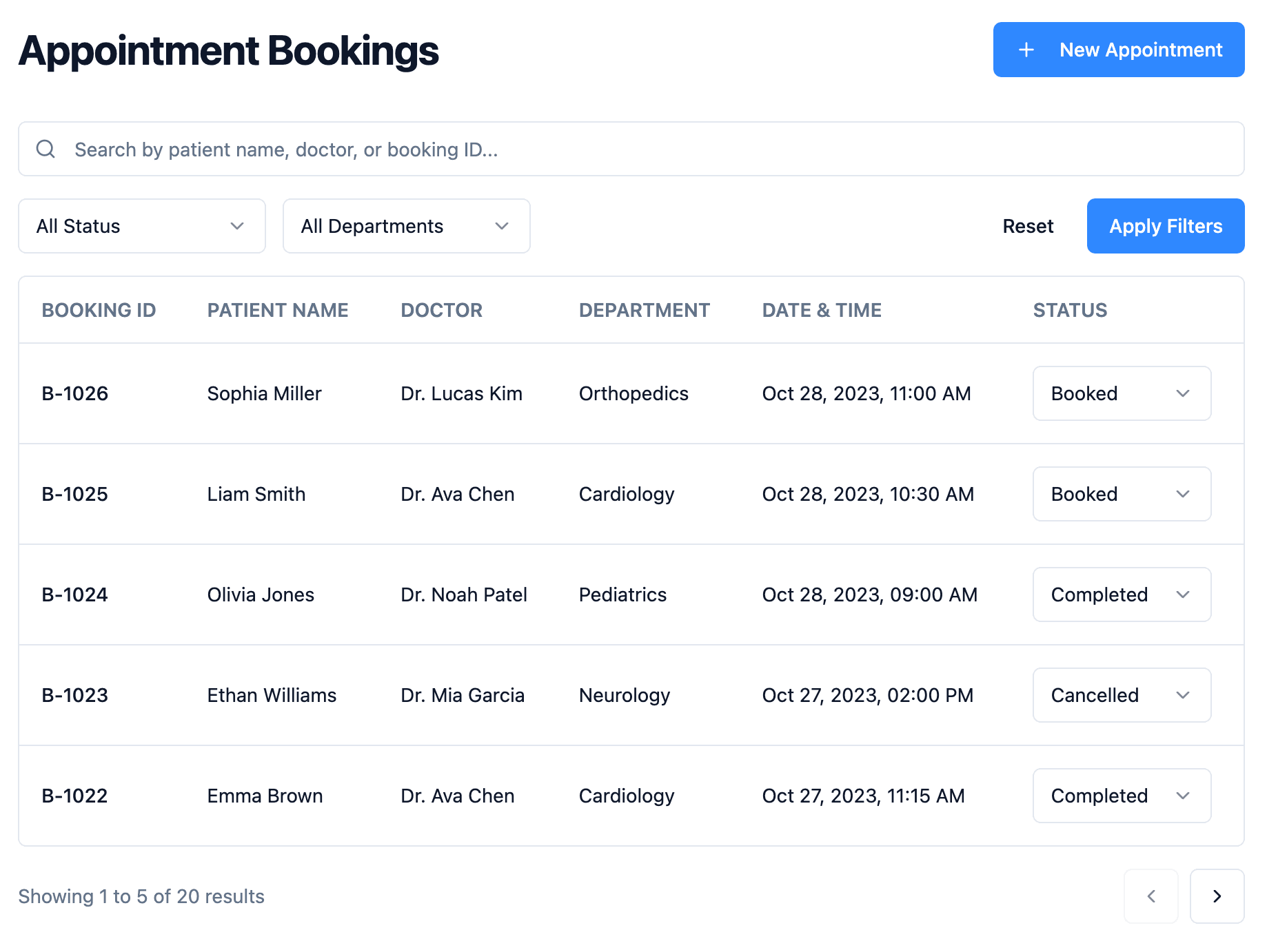Click the chevron on All Status filter
1267x941 pixels.
pyautogui.click(x=237, y=226)
